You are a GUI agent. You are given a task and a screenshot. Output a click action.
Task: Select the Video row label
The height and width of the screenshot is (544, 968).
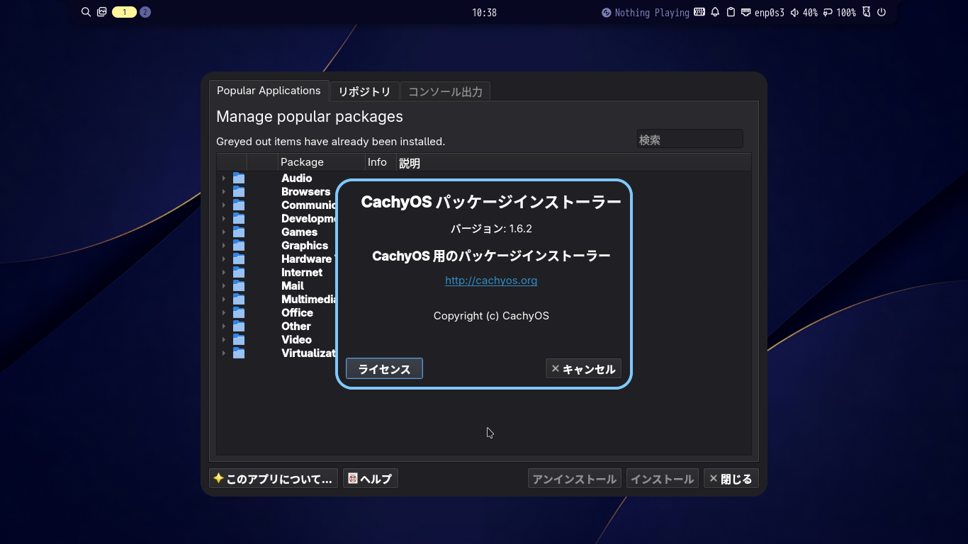(x=296, y=340)
